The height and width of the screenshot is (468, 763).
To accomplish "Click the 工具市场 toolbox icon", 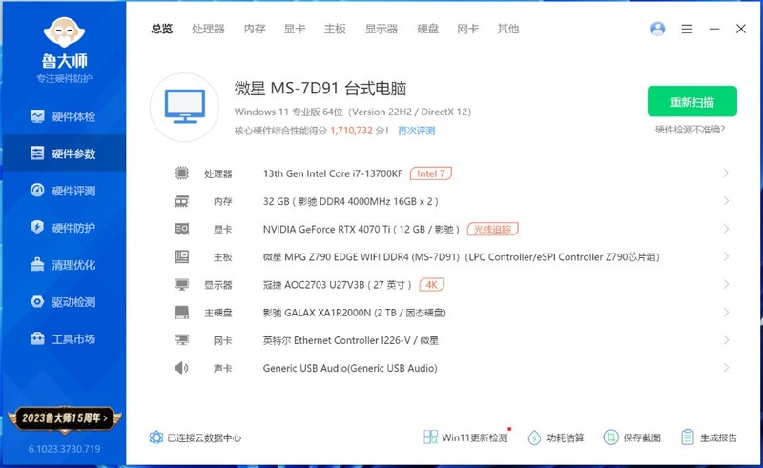I will (x=37, y=338).
